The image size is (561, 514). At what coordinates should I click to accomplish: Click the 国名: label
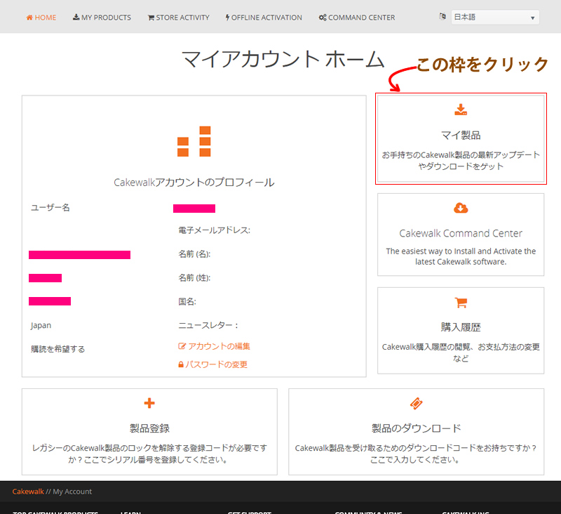[x=187, y=302]
